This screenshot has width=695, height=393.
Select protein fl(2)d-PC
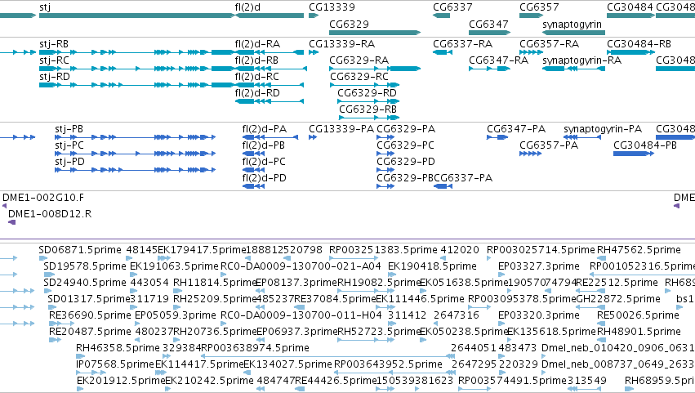(264, 163)
